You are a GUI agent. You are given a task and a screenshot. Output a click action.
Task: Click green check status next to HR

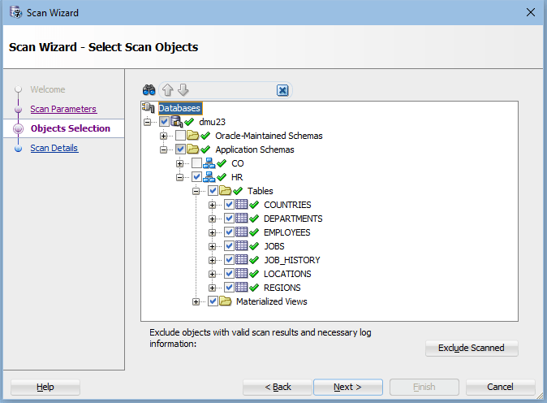click(x=222, y=177)
